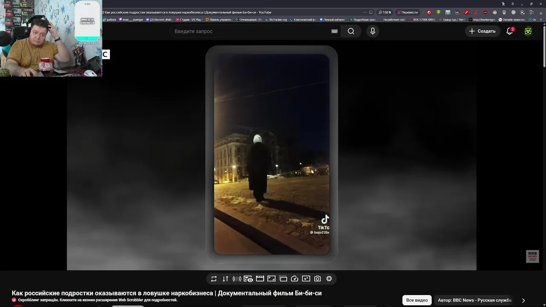Toggle the volume boost waves icon
546x307 pixels.
237,279
